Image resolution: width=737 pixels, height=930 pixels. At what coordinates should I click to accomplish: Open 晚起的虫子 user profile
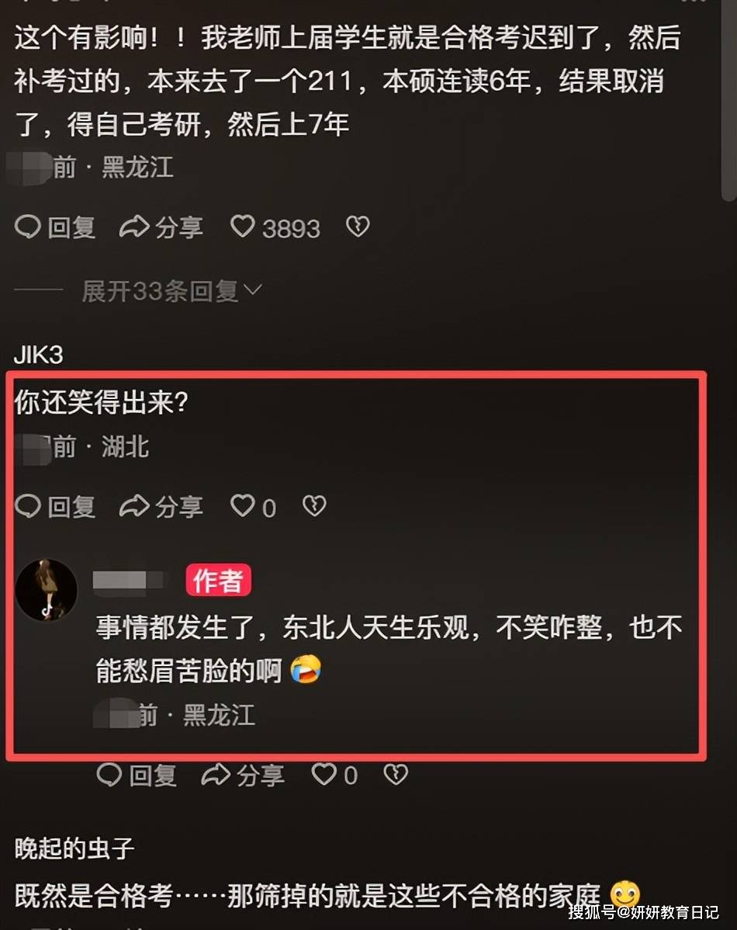click(x=74, y=848)
